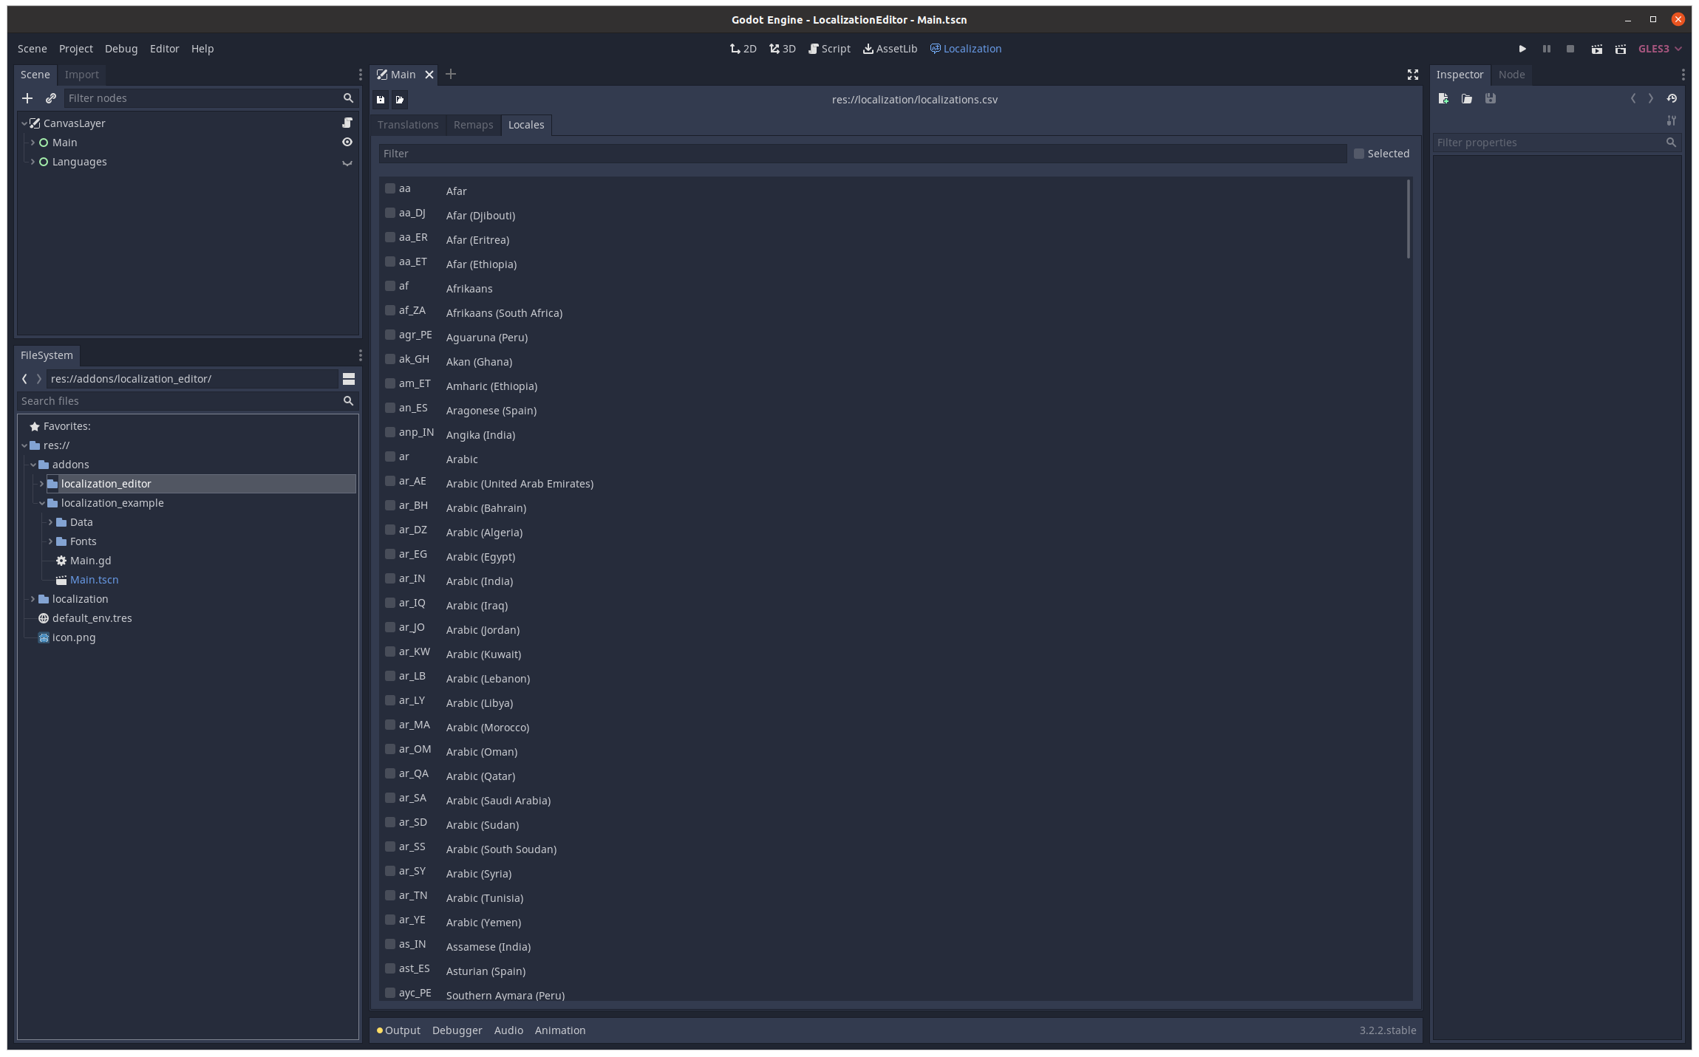Click the Play project button
The height and width of the screenshot is (1057, 1699).
1522,49
